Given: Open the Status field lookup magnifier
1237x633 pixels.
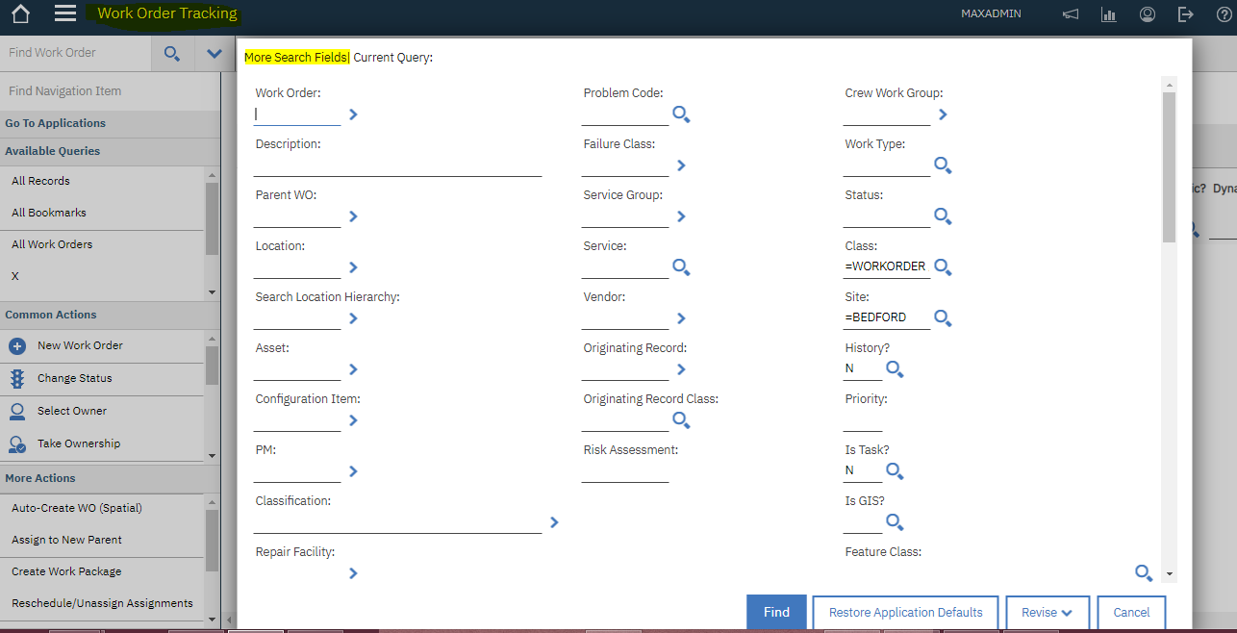Looking at the screenshot, I should pyautogui.click(x=943, y=215).
